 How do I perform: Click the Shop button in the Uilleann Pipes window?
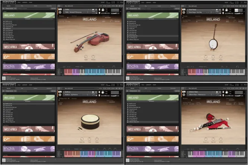[x=226, y=85]
